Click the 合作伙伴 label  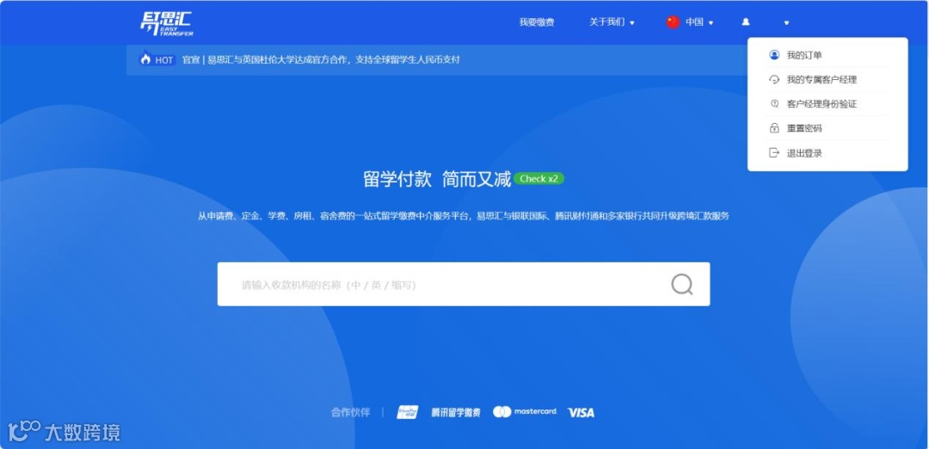point(350,413)
